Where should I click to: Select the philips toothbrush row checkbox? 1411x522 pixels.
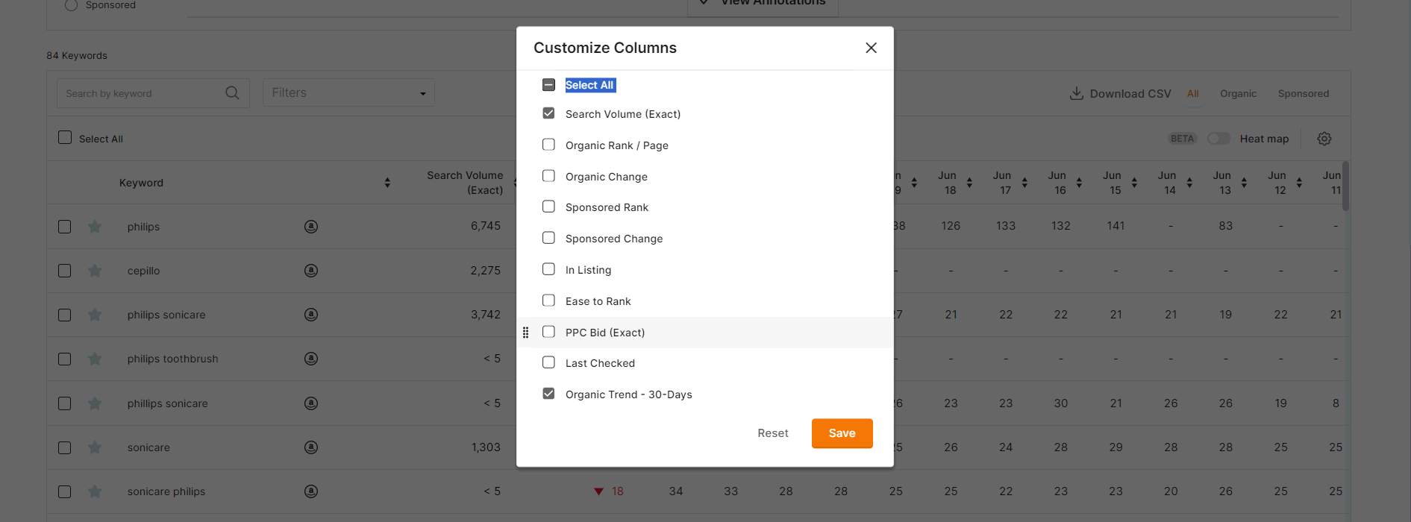[65, 359]
